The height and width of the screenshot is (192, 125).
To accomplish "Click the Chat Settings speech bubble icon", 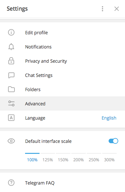I will (11, 75).
